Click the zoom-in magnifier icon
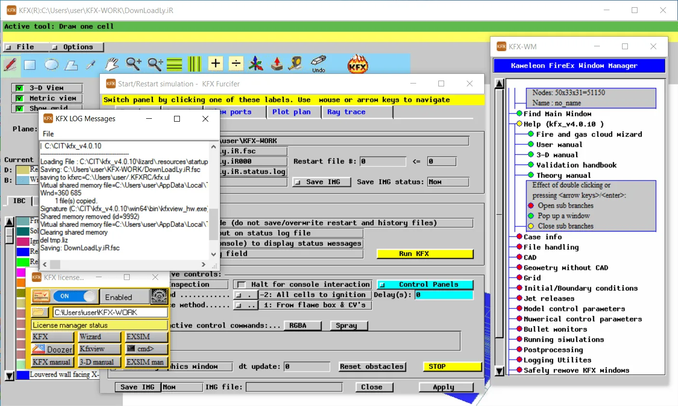Image resolution: width=678 pixels, height=406 pixels. [x=134, y=64]
